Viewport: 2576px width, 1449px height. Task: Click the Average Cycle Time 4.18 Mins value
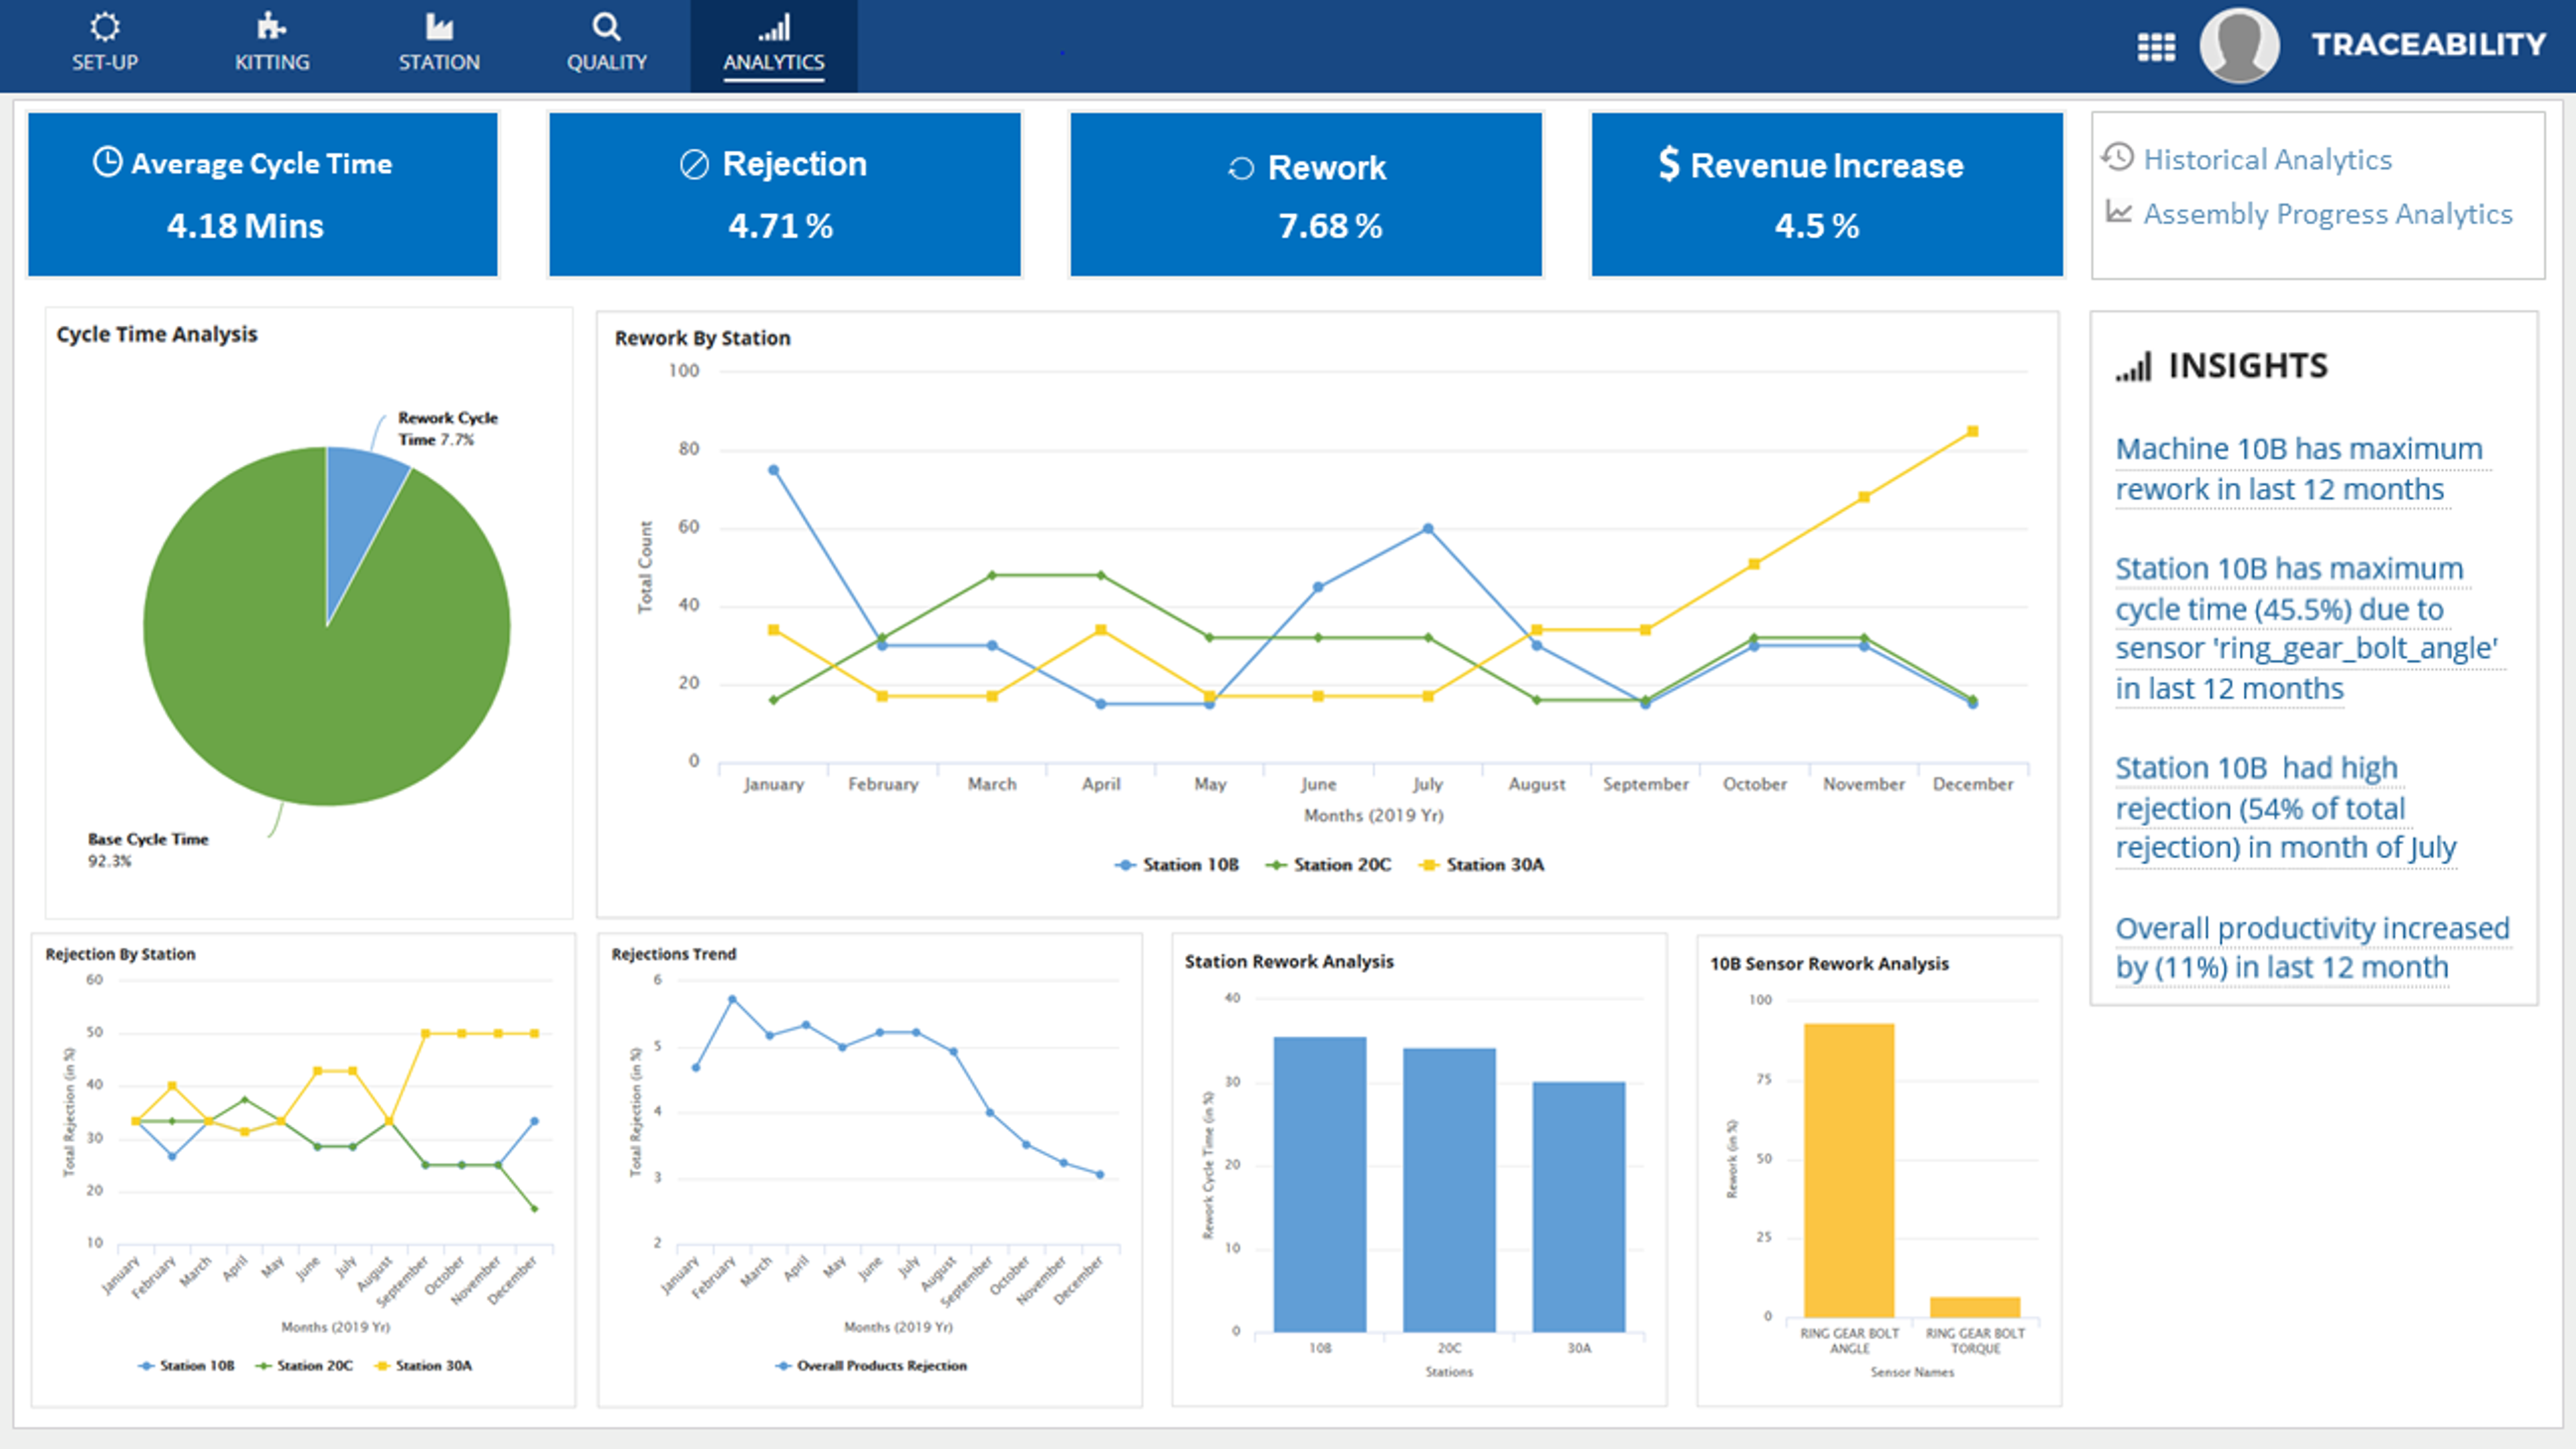[x=245, y=226]
